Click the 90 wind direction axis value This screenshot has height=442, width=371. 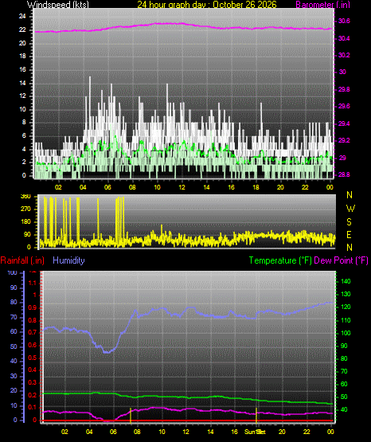pyautogui.click(x=27, y=235)
